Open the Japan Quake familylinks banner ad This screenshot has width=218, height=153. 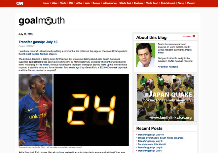[x=165, y=97]
